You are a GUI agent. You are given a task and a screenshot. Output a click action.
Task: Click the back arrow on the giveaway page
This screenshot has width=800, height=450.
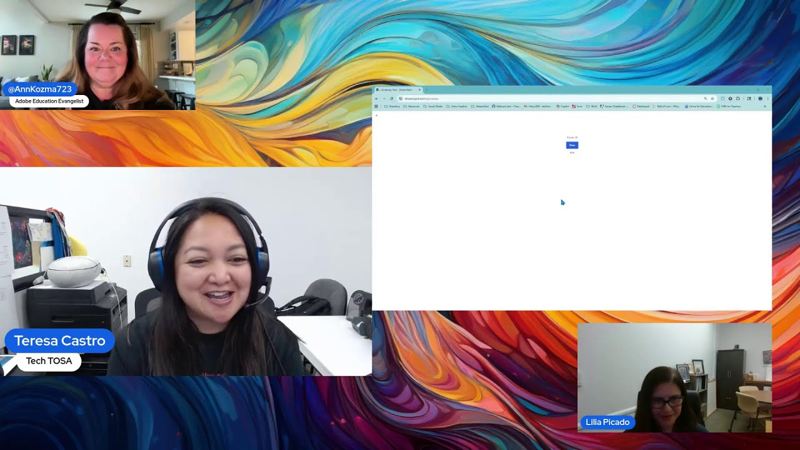click(x=377, y=116)
